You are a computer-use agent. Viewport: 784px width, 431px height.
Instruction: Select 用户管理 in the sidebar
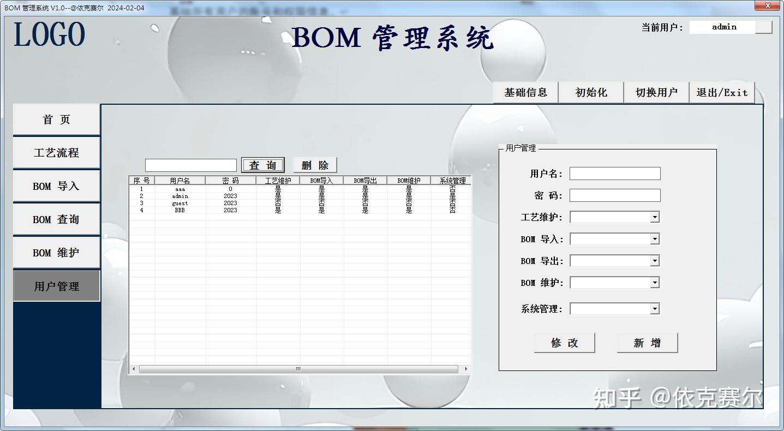coord(56,285)
